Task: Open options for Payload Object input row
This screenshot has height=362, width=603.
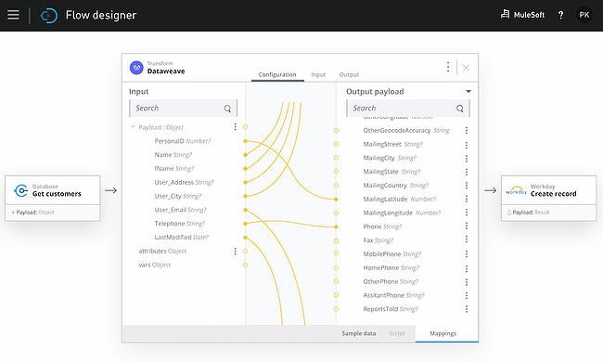Action: [235, 126]
